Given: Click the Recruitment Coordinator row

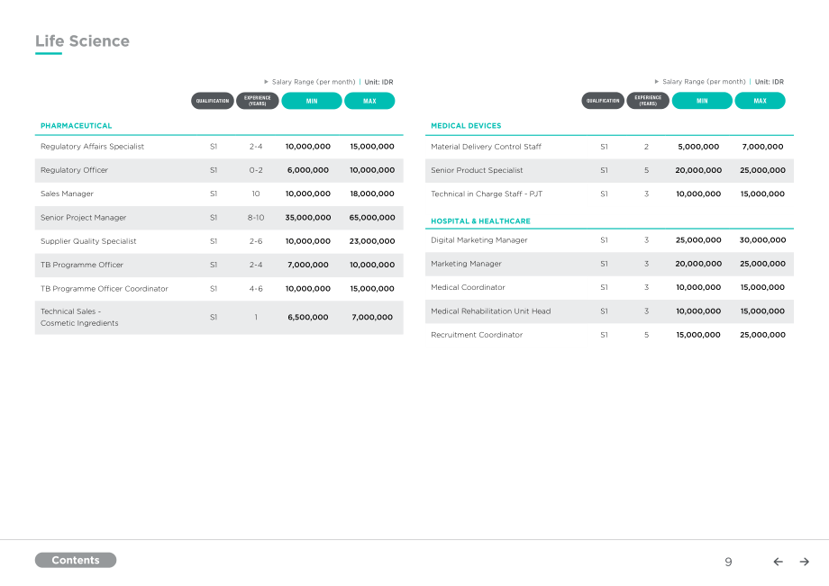Looking at the screenshot, I should coord(609,335).
